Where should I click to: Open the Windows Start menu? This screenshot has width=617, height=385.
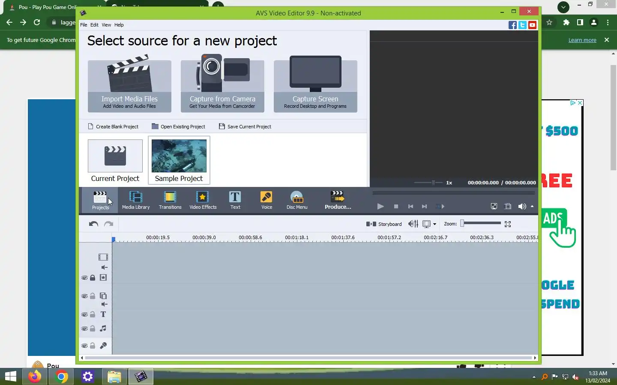(x=11, y=376)
